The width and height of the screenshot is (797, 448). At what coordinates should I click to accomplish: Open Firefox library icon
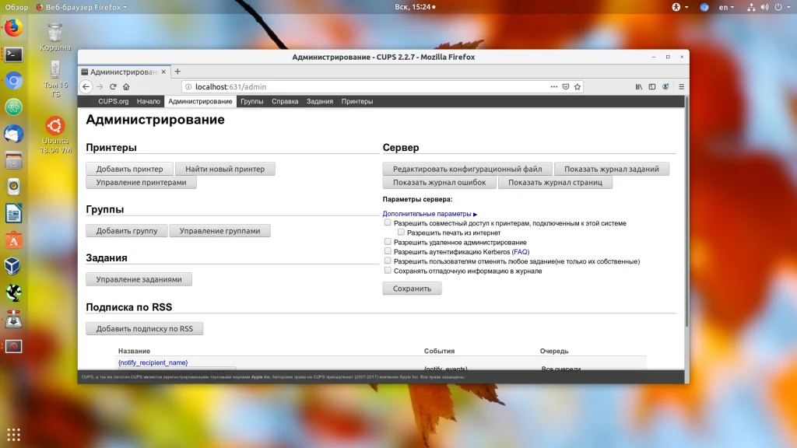pyautogui.click(x=639, y=87)
